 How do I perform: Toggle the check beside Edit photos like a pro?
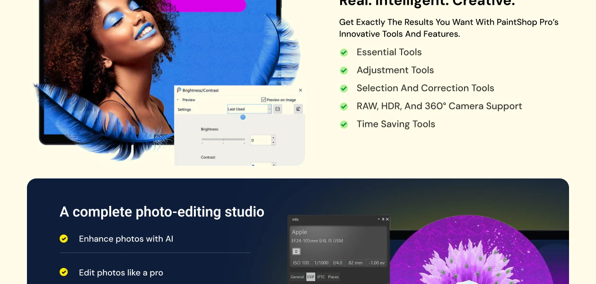tap(64, 273)
